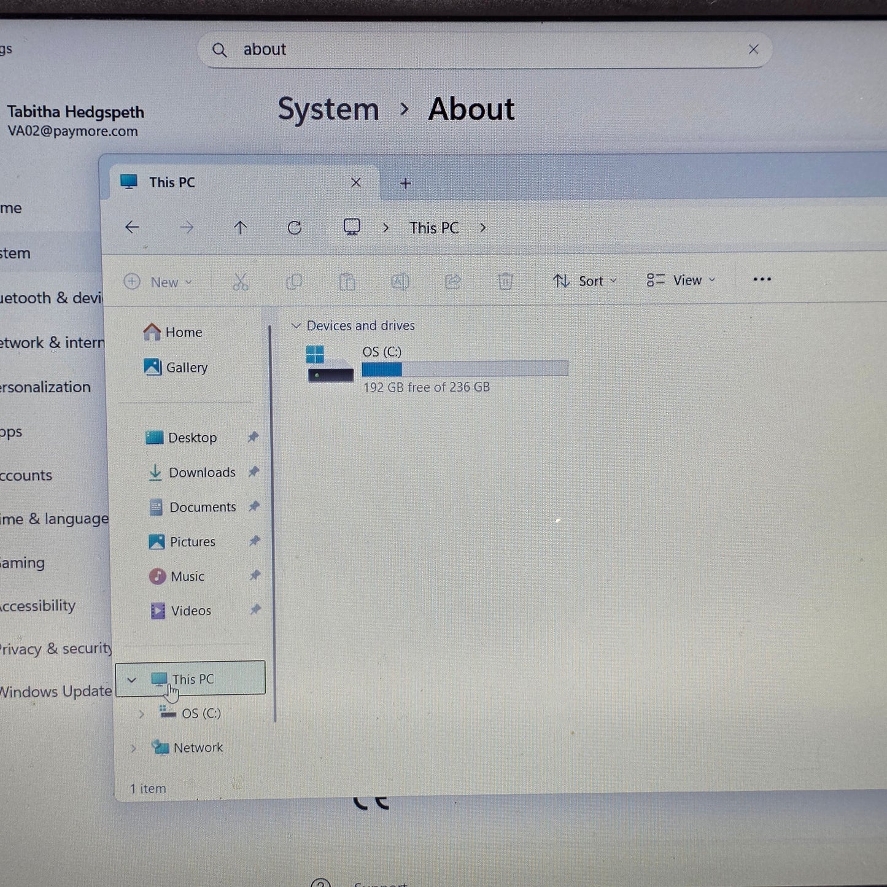Unpin Videos from Quick access
The image size is (887, 887).
point(255,610)
